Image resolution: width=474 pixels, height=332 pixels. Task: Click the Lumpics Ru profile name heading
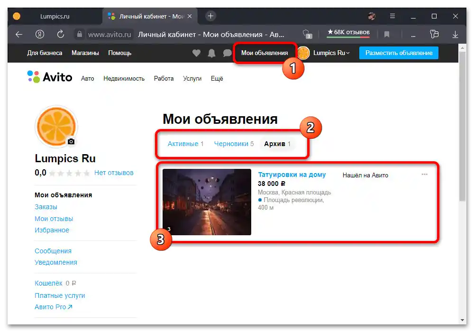65,158
